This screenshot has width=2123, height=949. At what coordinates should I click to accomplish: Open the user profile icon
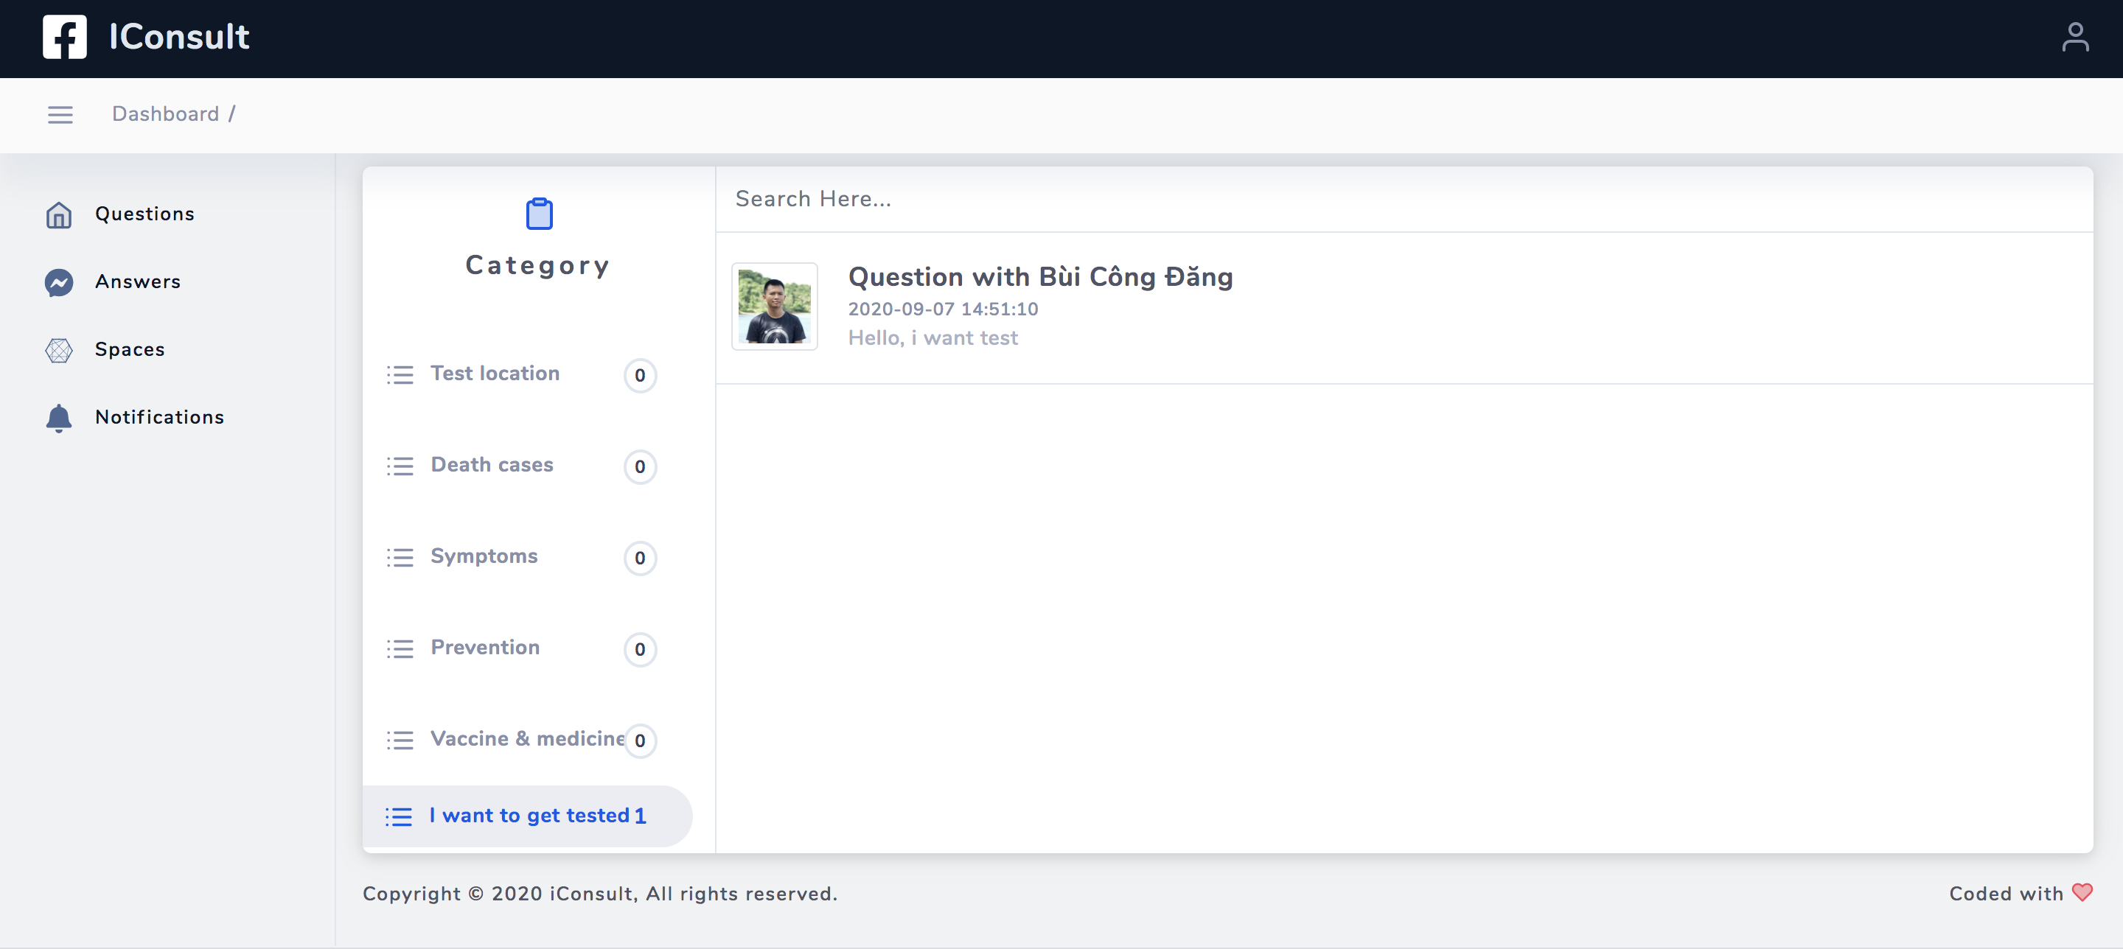click(x=2074, y=37)
